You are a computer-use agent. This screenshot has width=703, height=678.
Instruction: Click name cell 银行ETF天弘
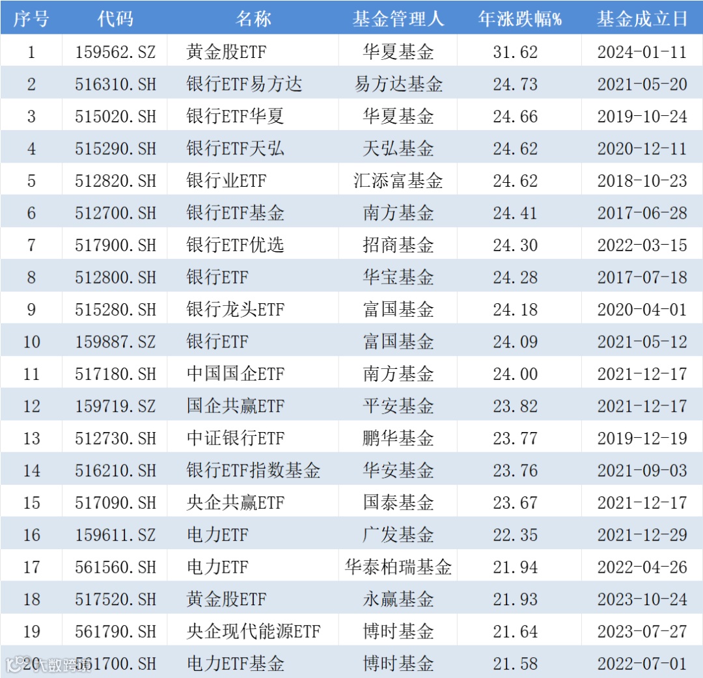(x=236, y=149)
